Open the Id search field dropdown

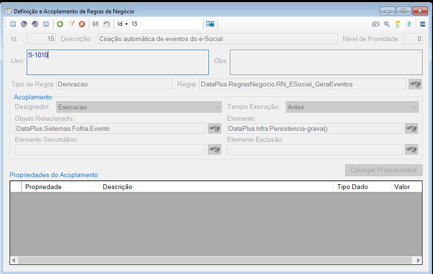pos(123,24)
